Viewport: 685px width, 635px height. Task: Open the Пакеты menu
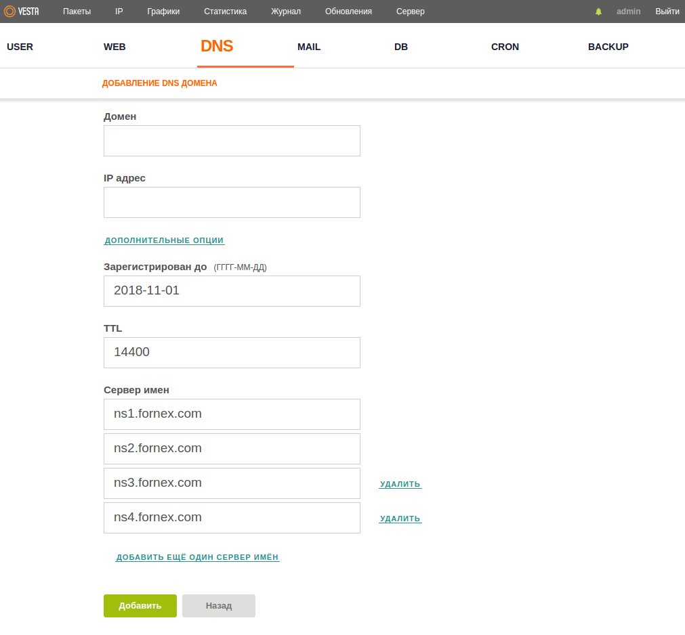click(x=77, y=12)
